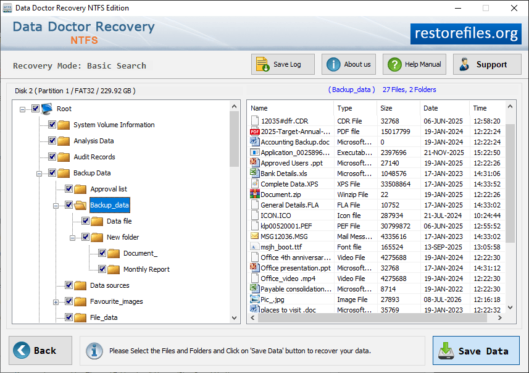Sort file list by Name column
The width and height of the screenshot is (529, 373).
291,108
